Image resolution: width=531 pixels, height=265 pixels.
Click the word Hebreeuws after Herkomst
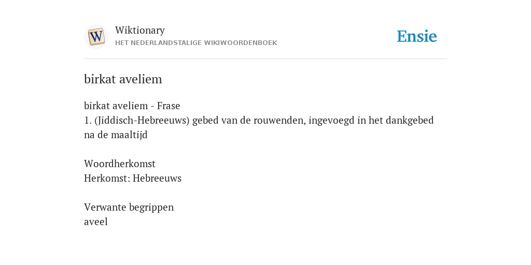[157, 178]
